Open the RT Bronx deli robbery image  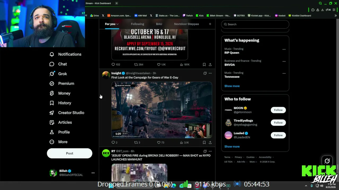139,172
